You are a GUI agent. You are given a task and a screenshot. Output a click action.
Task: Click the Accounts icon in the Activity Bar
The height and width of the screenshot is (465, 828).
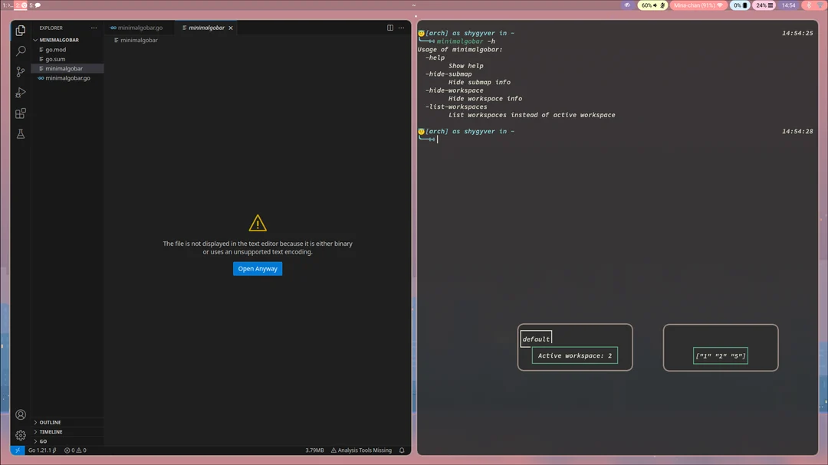[x=20, y=414]
